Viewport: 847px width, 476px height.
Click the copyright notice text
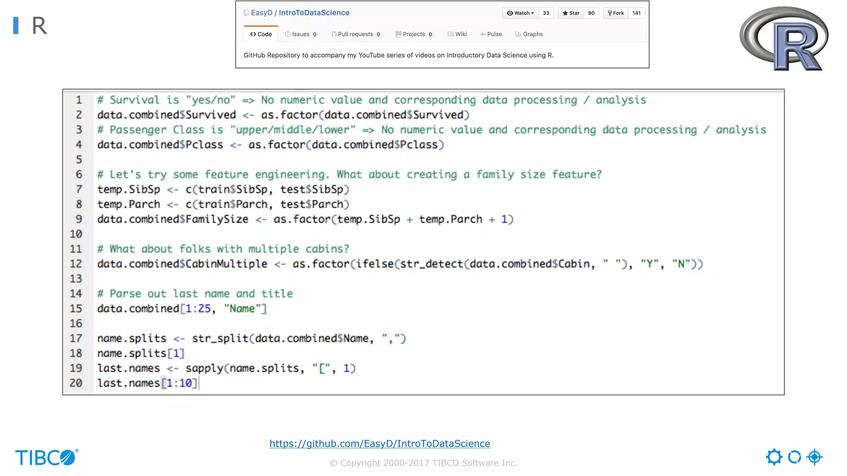pyautogui.click(x=423, y=463)
